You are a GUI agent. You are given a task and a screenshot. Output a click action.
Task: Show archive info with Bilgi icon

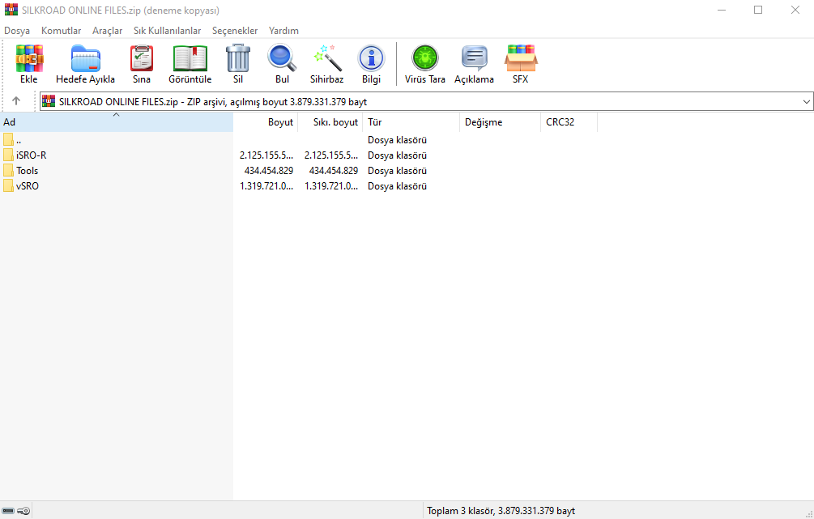[371, 64]
